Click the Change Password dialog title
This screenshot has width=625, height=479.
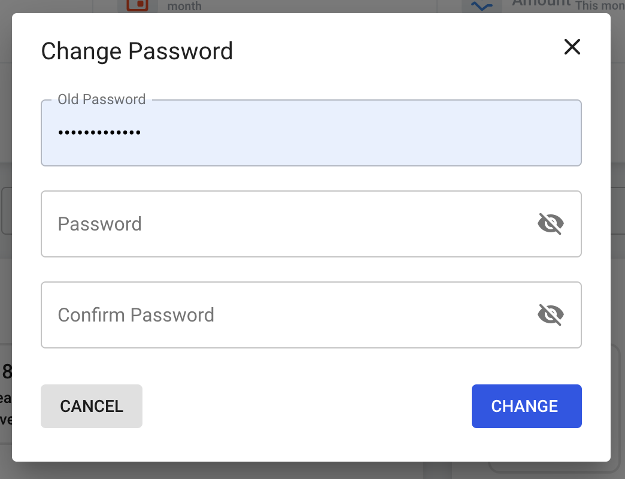(x=136, y=51)
